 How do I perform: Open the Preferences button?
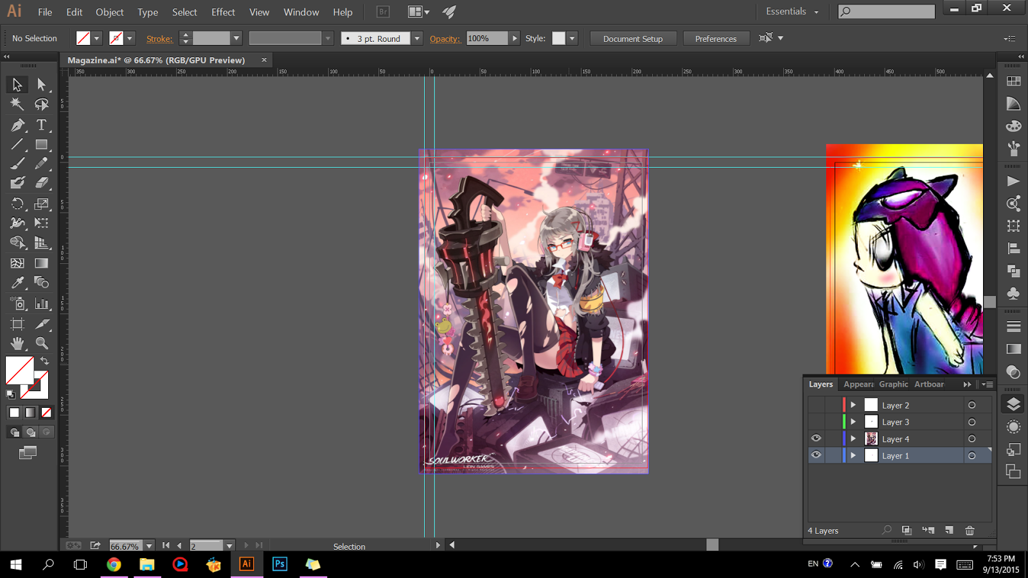716,39
